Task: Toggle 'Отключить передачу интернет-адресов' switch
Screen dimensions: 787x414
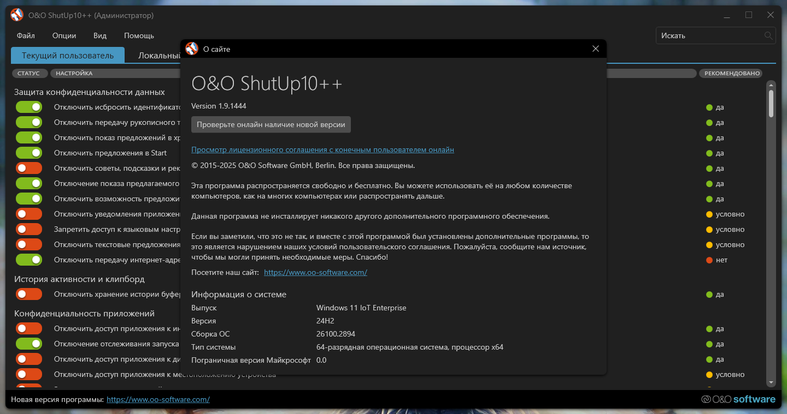Action: click(x=29, y=260)
